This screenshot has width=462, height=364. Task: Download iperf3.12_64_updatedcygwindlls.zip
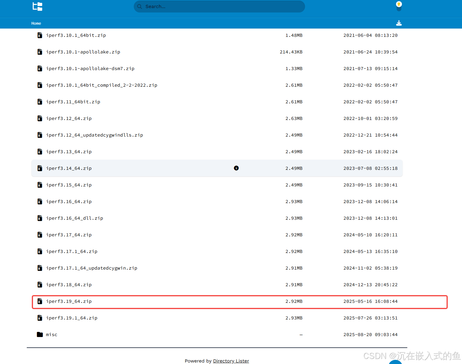tap(95, 135)
